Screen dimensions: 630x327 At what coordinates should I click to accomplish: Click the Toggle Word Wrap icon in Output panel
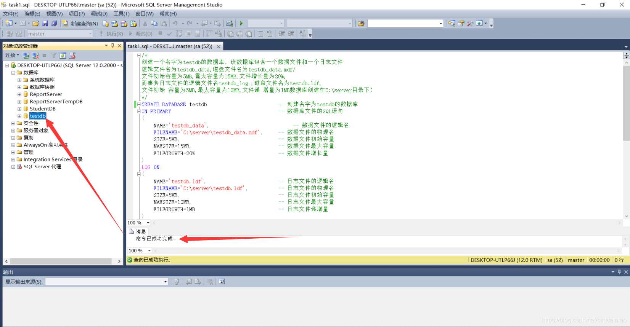coord(222,282)
